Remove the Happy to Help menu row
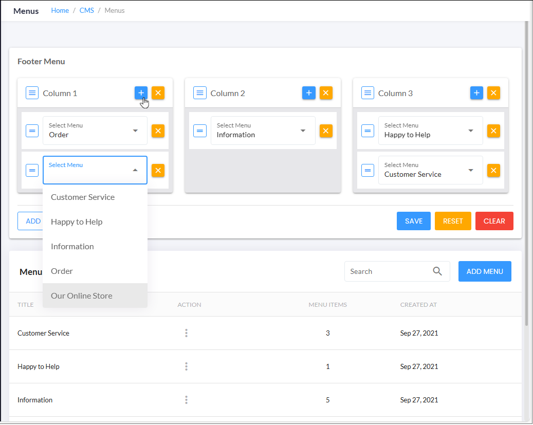 click(x=493, y=131)
